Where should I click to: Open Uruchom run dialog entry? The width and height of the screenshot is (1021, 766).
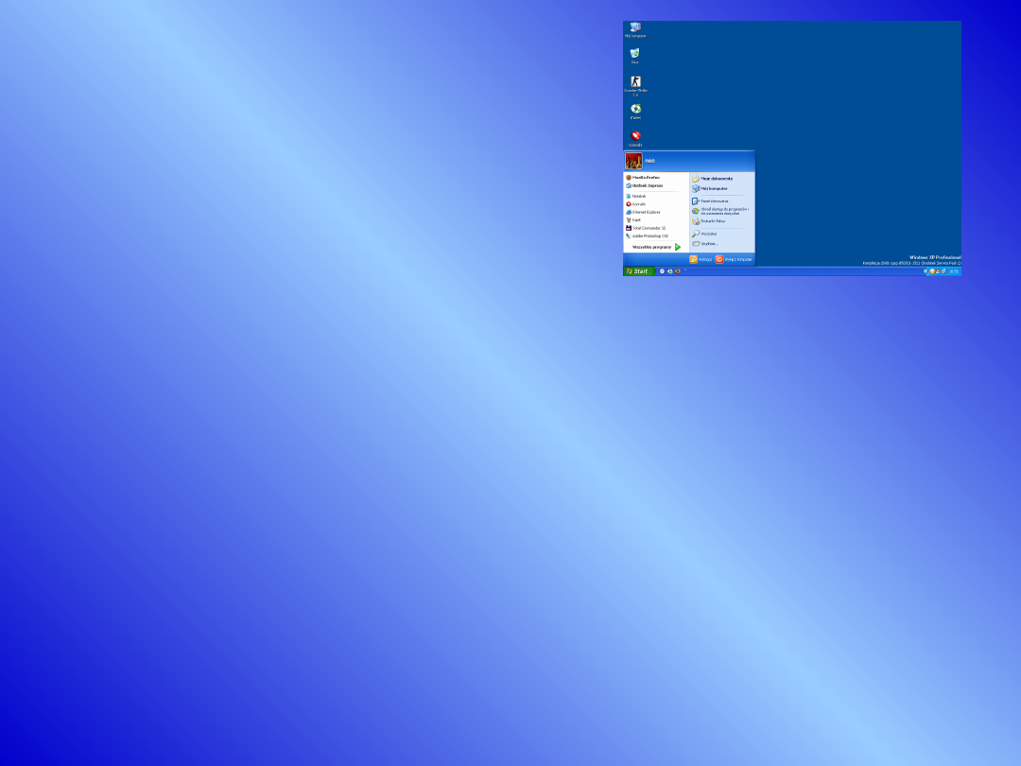coord(705,244)
